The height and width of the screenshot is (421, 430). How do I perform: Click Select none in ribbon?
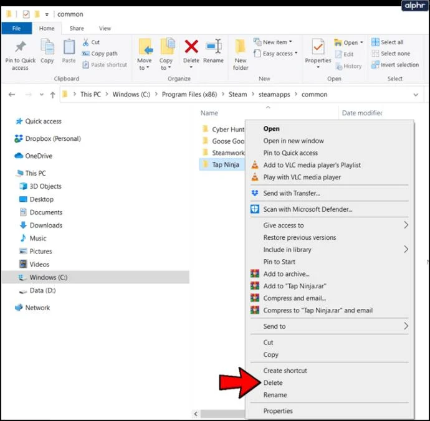coord(391,54)
